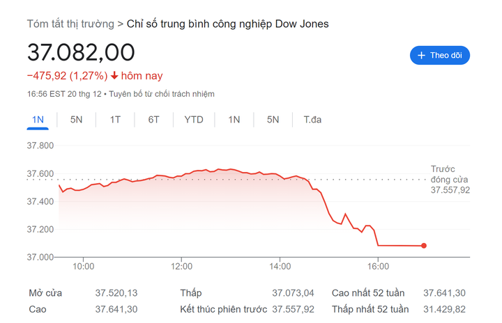This screenshot has height=323, width=502.
Task: Click the 12:00 label on the time axis
Action: [181, 266]
